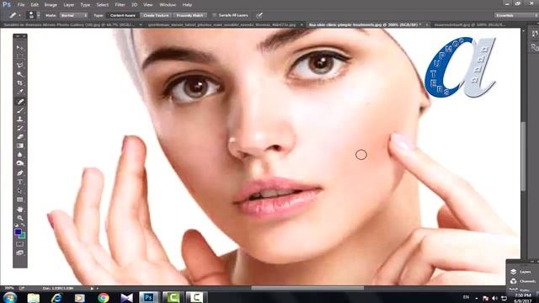Select the Crop tool

click(19, 83)
